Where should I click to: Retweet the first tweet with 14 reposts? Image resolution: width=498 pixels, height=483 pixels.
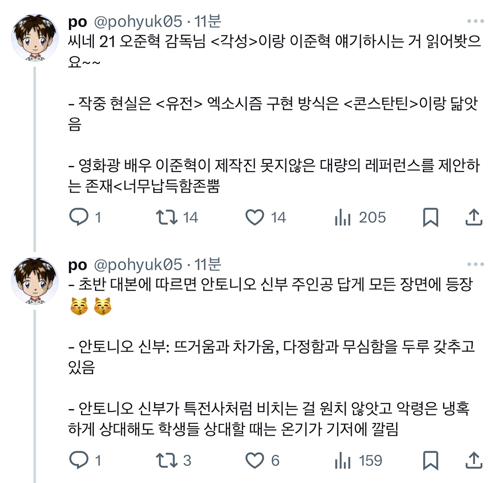click(167, 217)
